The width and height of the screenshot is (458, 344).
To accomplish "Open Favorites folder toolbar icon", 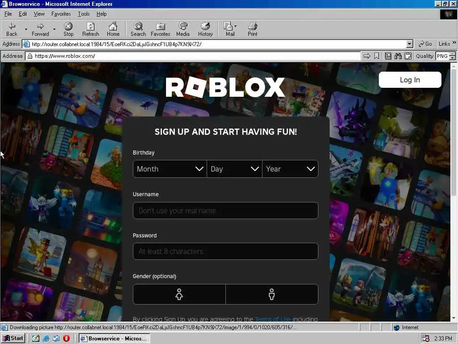I will pos(161,26).
